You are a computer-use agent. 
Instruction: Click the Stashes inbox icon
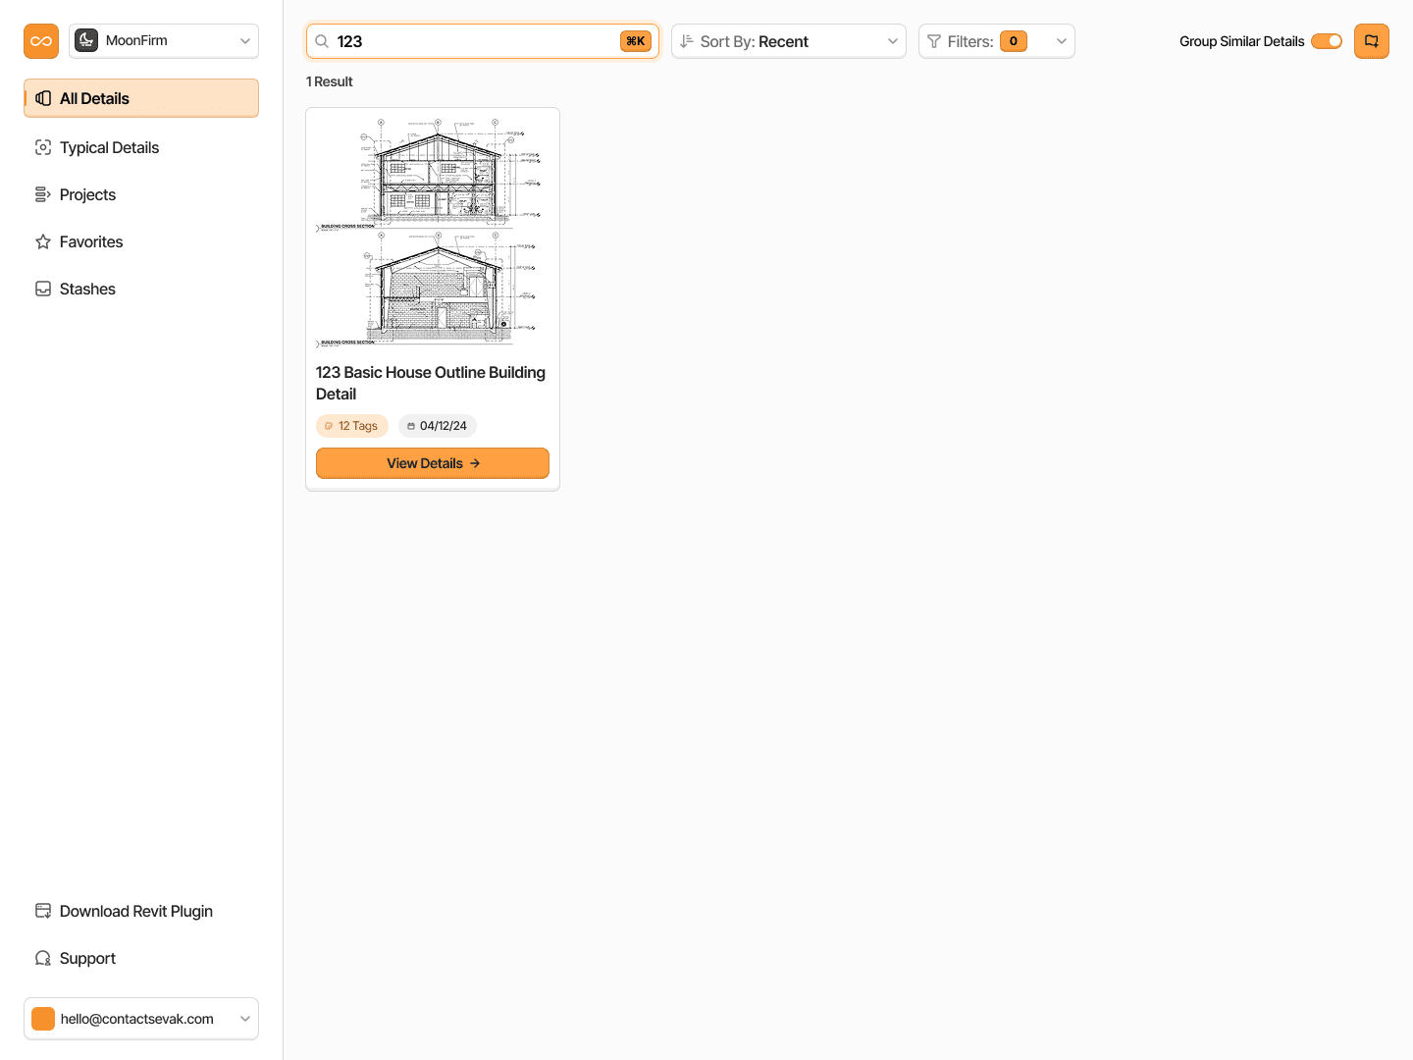[43, 289]
